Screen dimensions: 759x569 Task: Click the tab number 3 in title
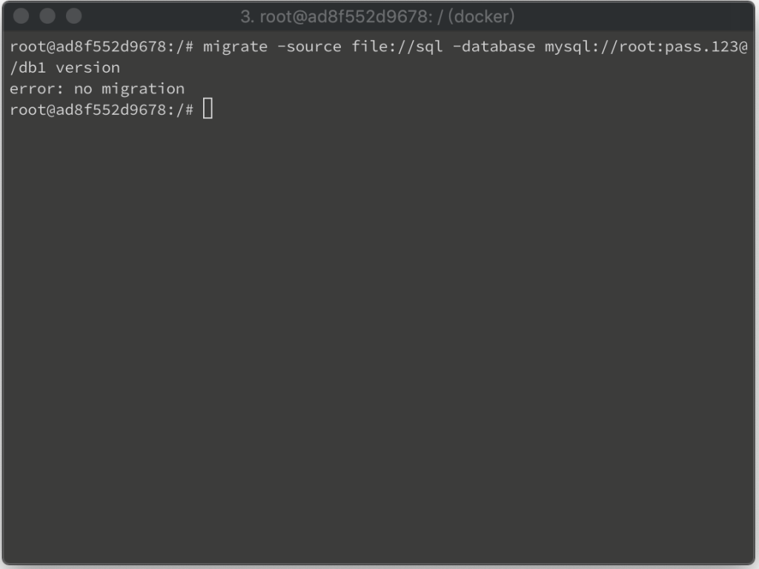[247, 17]
